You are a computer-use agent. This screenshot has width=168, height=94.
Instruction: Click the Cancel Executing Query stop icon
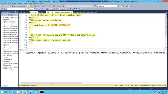click(x=42, y=9)
